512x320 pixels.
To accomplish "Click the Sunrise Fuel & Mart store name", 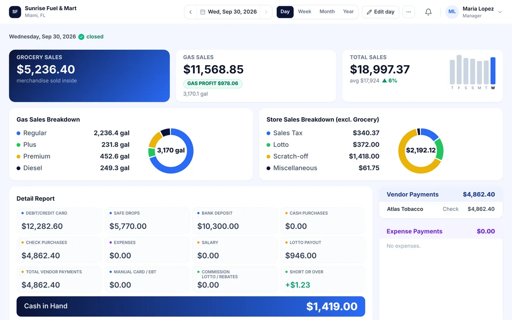I will click(51, 8).
